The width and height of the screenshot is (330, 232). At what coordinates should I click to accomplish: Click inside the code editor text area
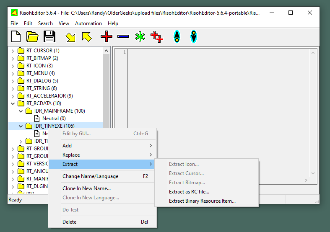tap(219, 112)
